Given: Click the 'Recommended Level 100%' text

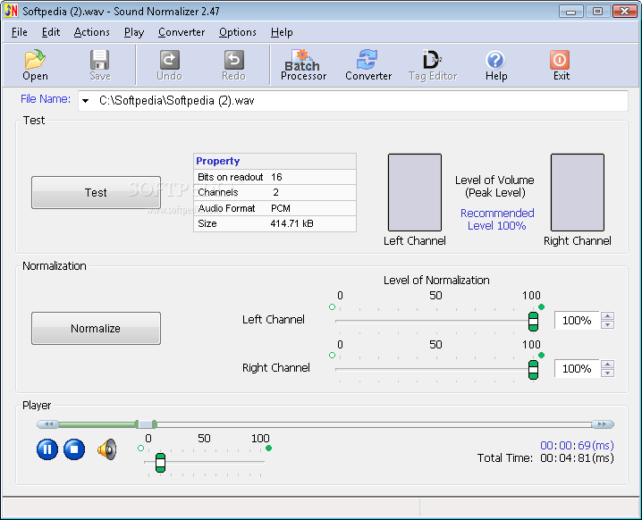Looking at the screenshot, I should (497, 219).
